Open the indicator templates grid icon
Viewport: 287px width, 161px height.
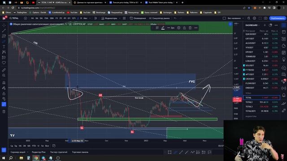(124, 18)
